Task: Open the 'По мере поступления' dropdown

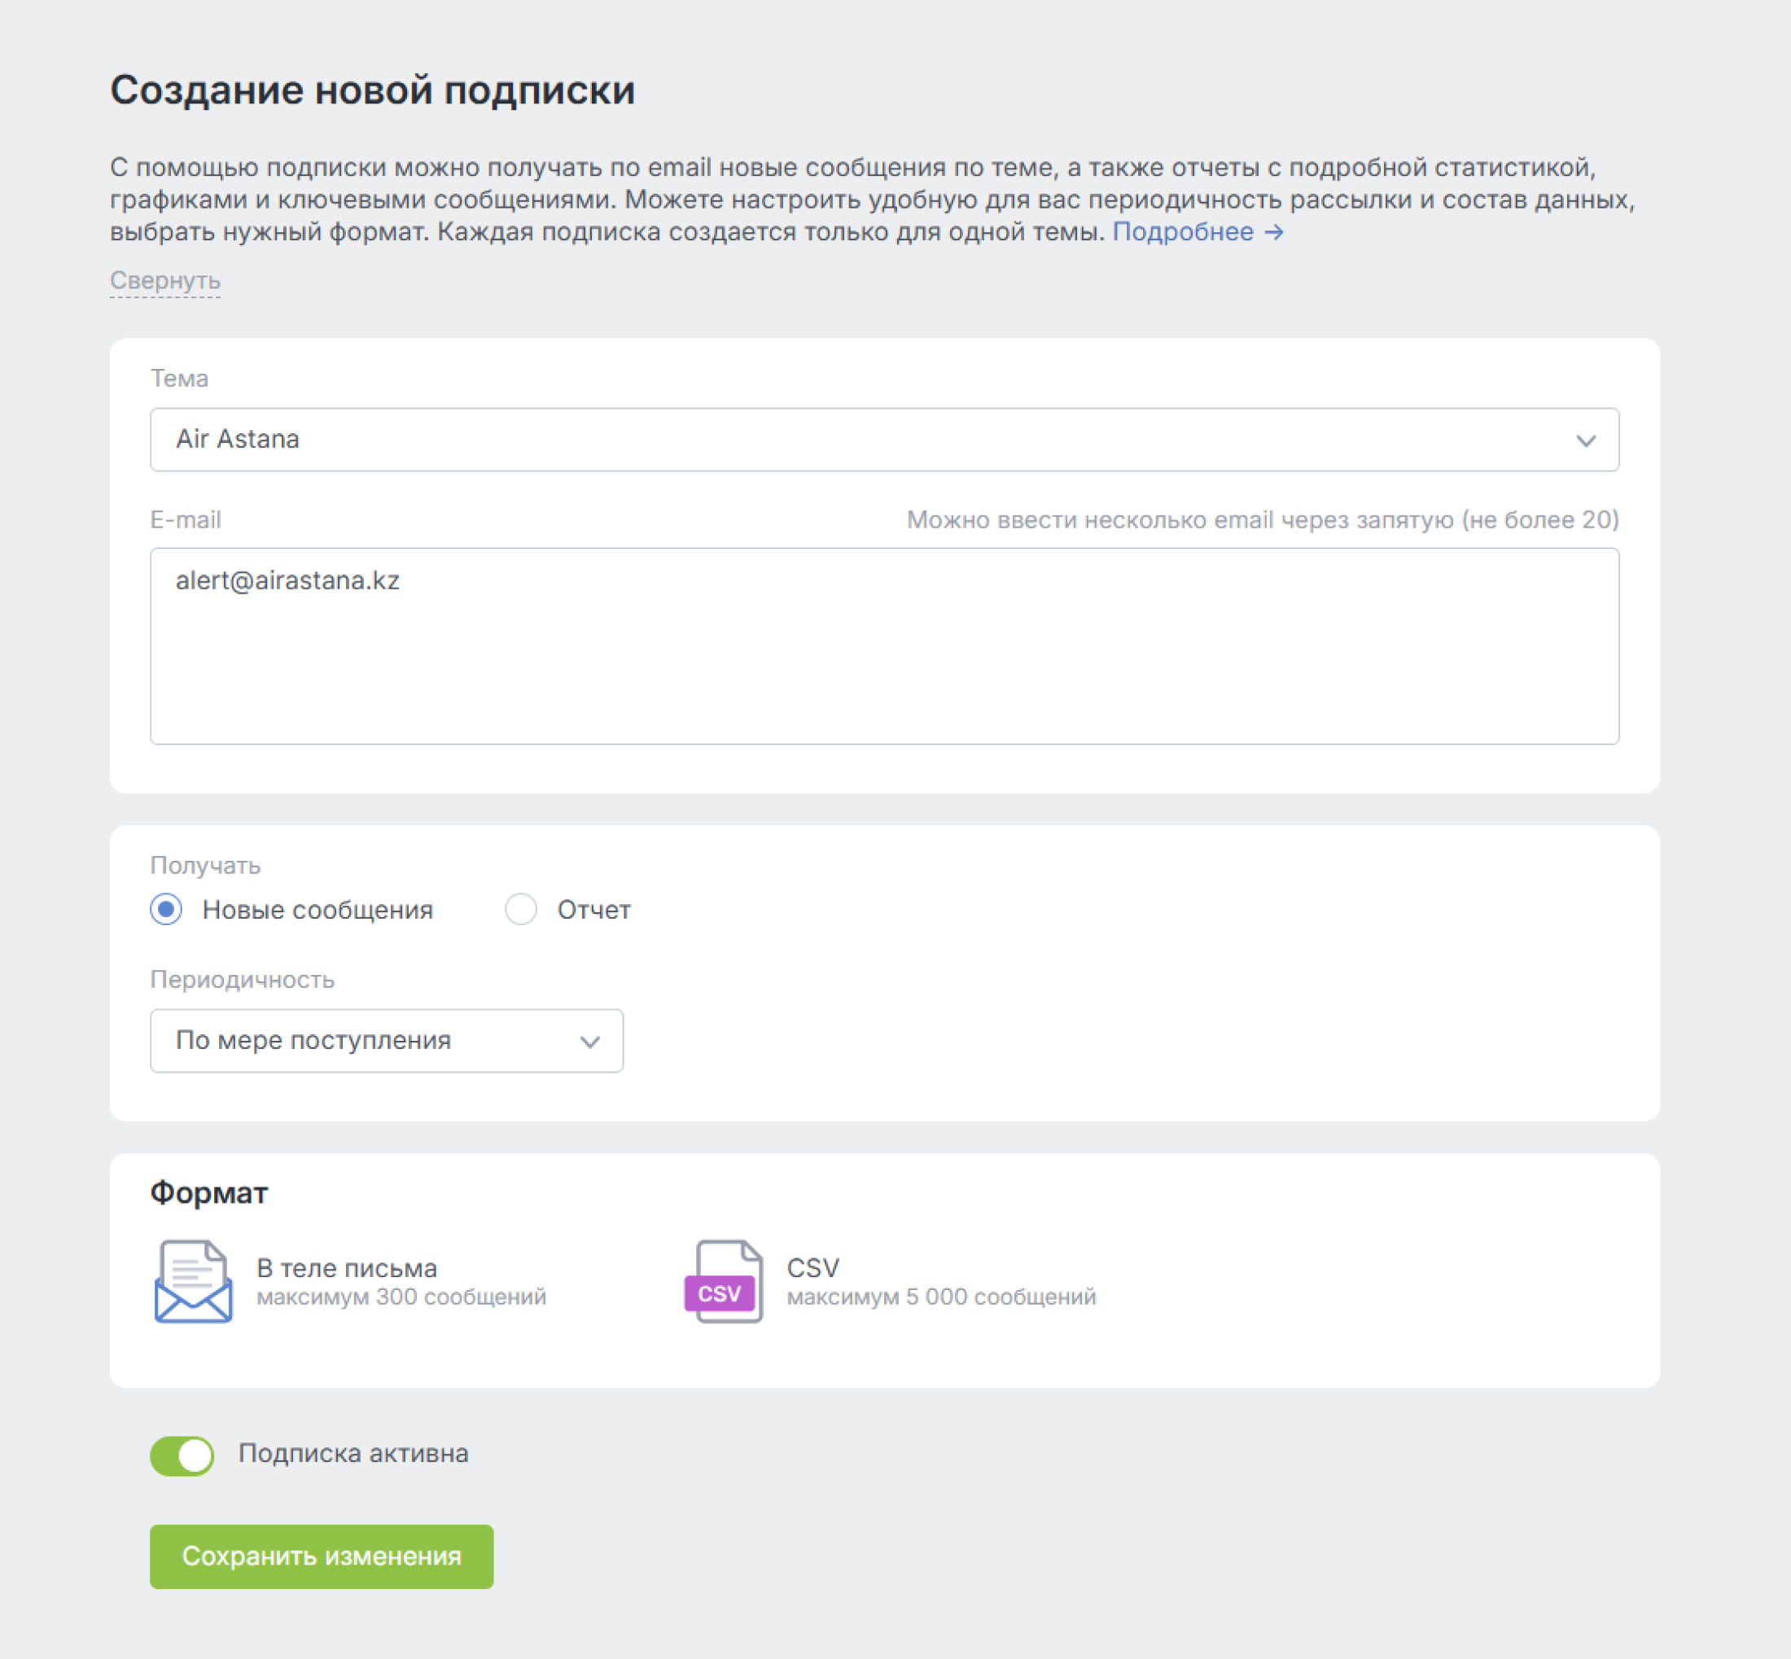Action: point(387,1041)
